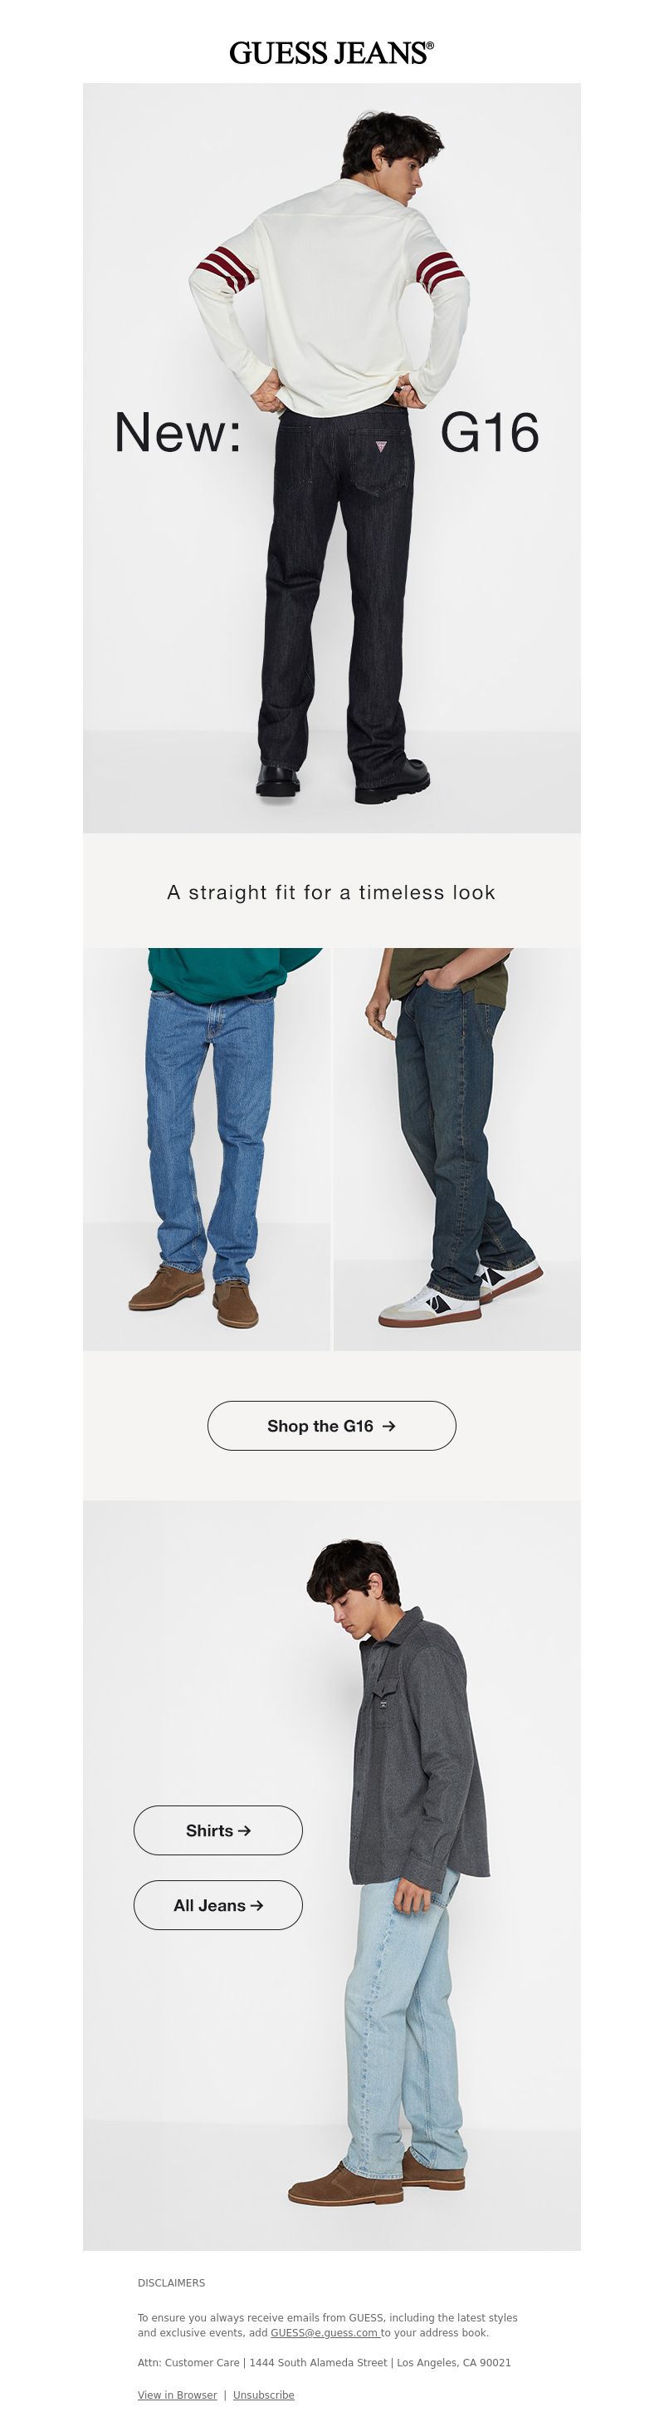The width and height of the screenshot is (664, 2417).
Task: Open the View in Browser link
Action: coord(178,2395)
